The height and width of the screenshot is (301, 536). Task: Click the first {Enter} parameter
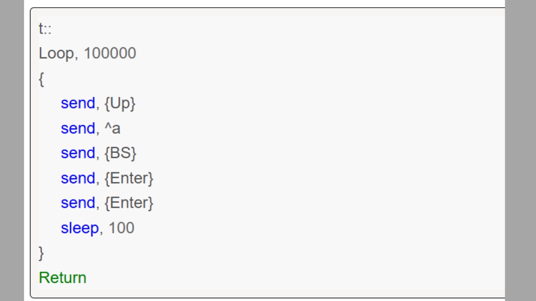[x=129, y=178]
